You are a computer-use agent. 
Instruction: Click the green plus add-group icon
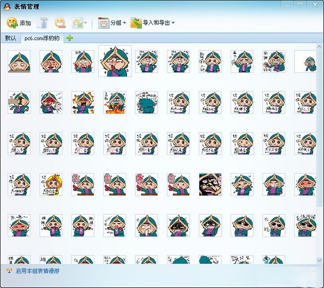(70, 38)
